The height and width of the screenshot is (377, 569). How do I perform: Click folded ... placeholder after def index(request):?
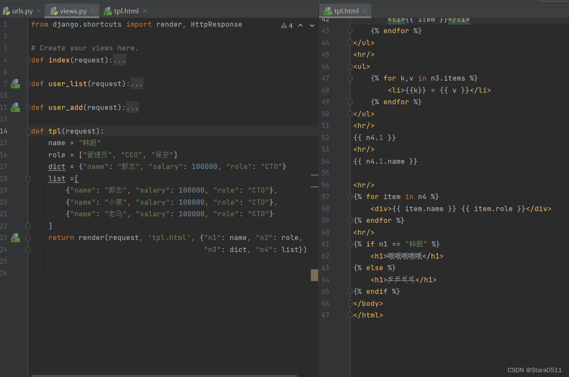tap(119, 60)
